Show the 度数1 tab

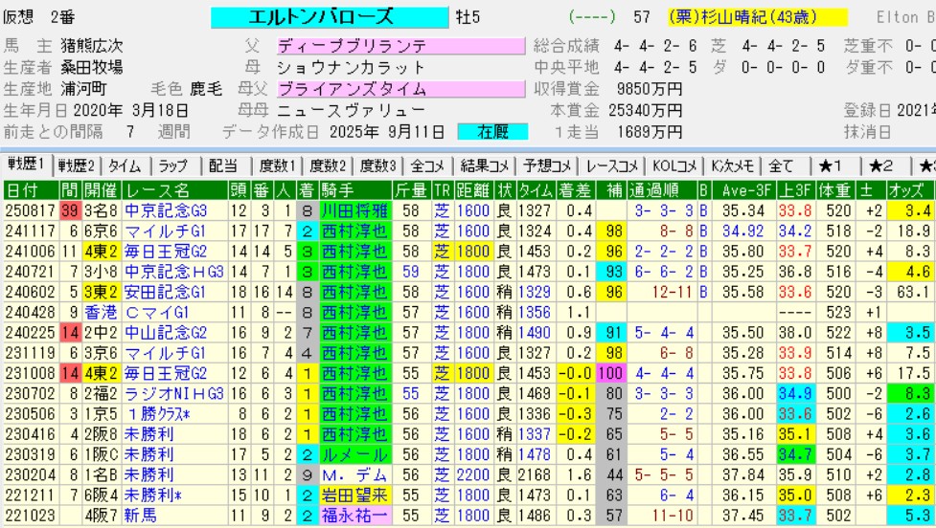tap(279, 165)
